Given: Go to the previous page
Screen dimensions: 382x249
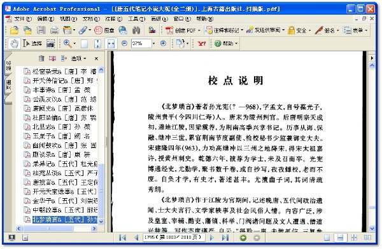Looking at the screenshot, I should tap(136, 238).
